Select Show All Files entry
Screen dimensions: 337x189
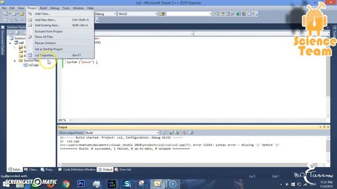61,37
